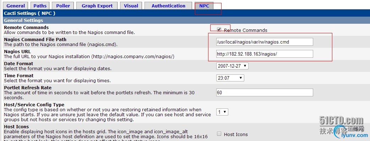Click 'Select the format you want for displaying dates'
Image resolution: width=370 pixels, height=141 pixels.
pos(58,69)
